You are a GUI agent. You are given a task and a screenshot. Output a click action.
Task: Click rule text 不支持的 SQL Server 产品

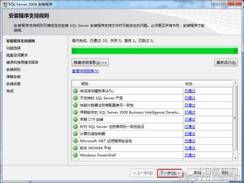tap(101, 98)
